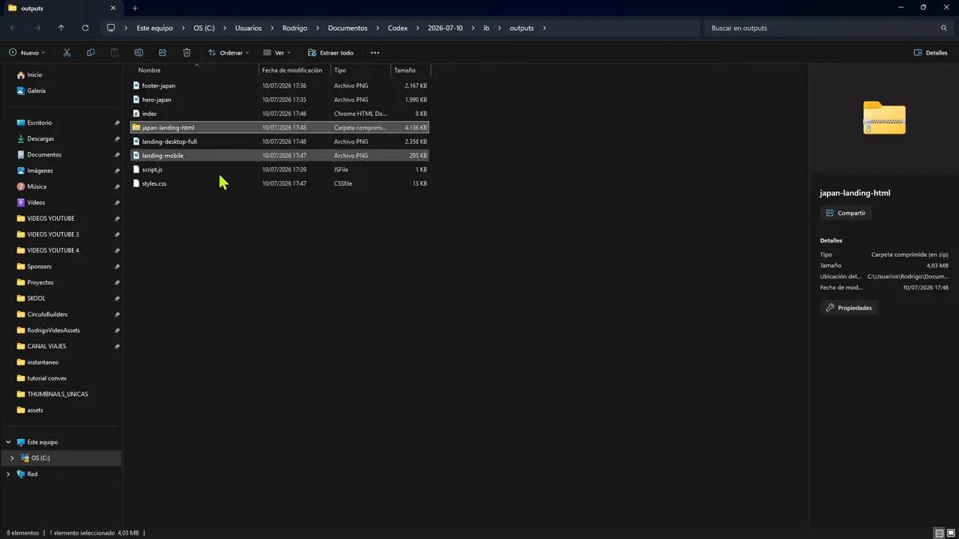The image size is (959, 539).
Task: Click the Copy icon in toolbar
Action: pos(91,52)
